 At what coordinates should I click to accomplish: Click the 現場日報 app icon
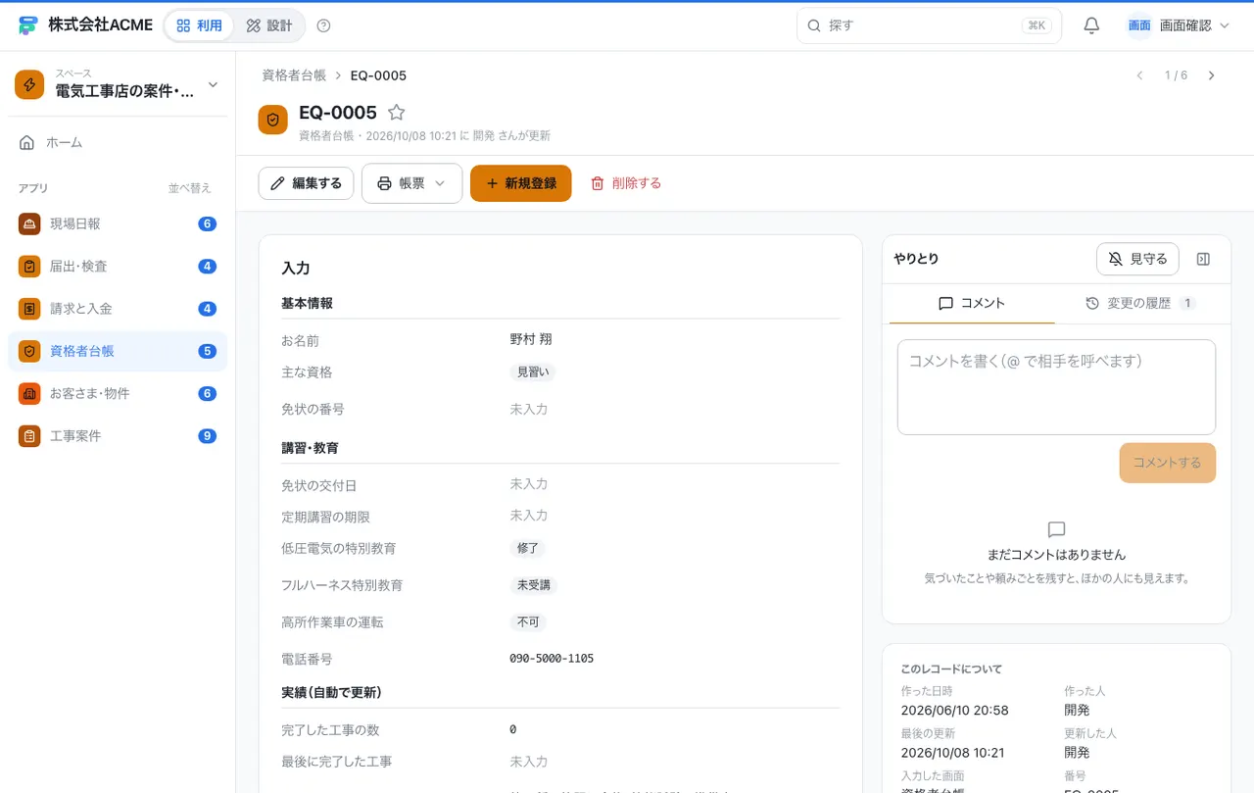coord(29,223)
